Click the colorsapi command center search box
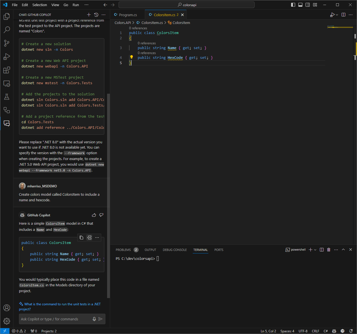The width and height of the screenshot is (357, 334). tap(187, 5)
